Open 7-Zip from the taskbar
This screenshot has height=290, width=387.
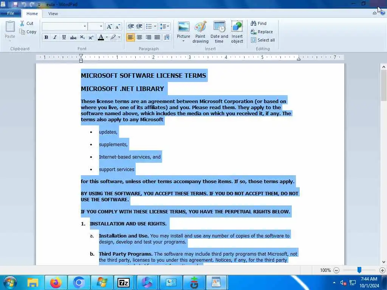(124, 282)
